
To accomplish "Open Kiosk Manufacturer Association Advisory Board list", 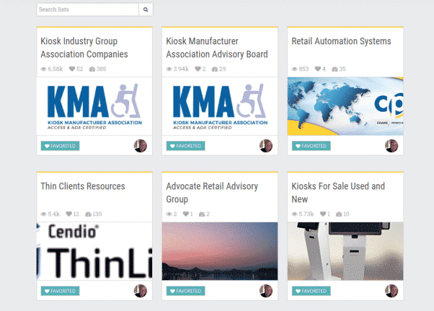I will click(217, 48).
